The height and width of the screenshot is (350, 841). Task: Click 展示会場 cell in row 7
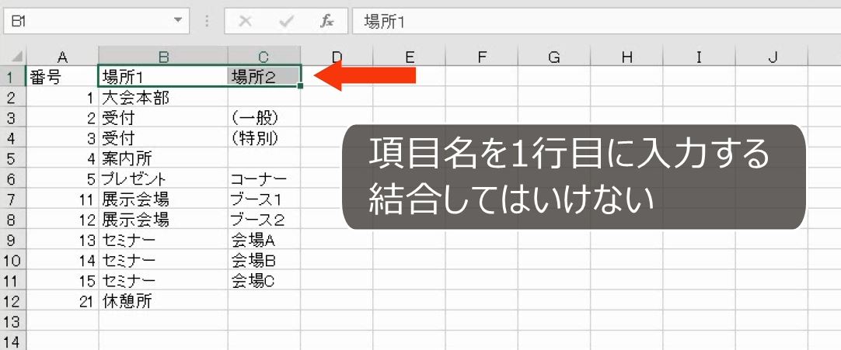tap(163, 199)
